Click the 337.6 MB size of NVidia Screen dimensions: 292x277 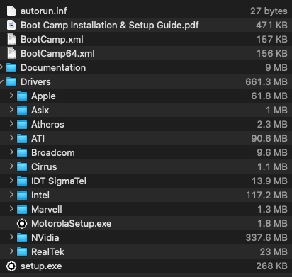tap(266, 238)
